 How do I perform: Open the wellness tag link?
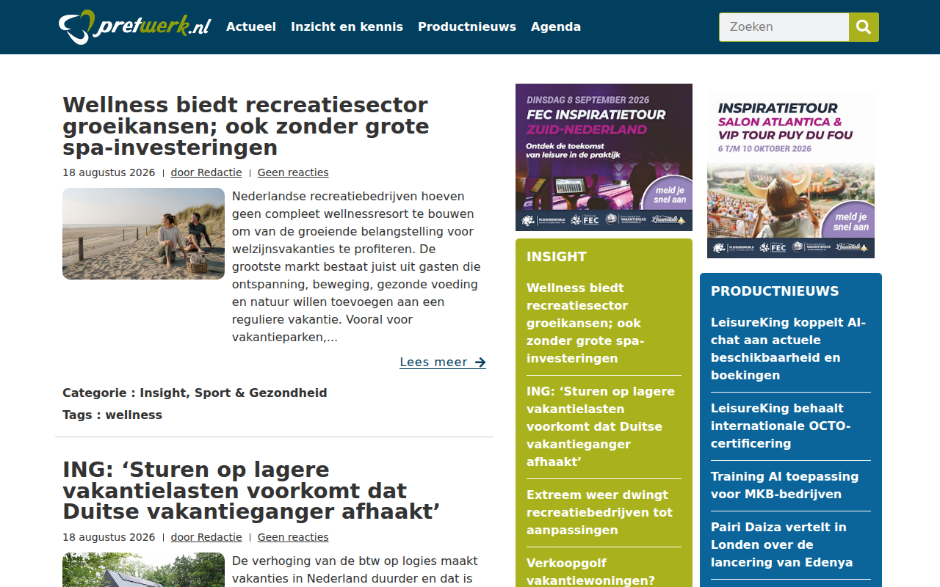(134, 415)
